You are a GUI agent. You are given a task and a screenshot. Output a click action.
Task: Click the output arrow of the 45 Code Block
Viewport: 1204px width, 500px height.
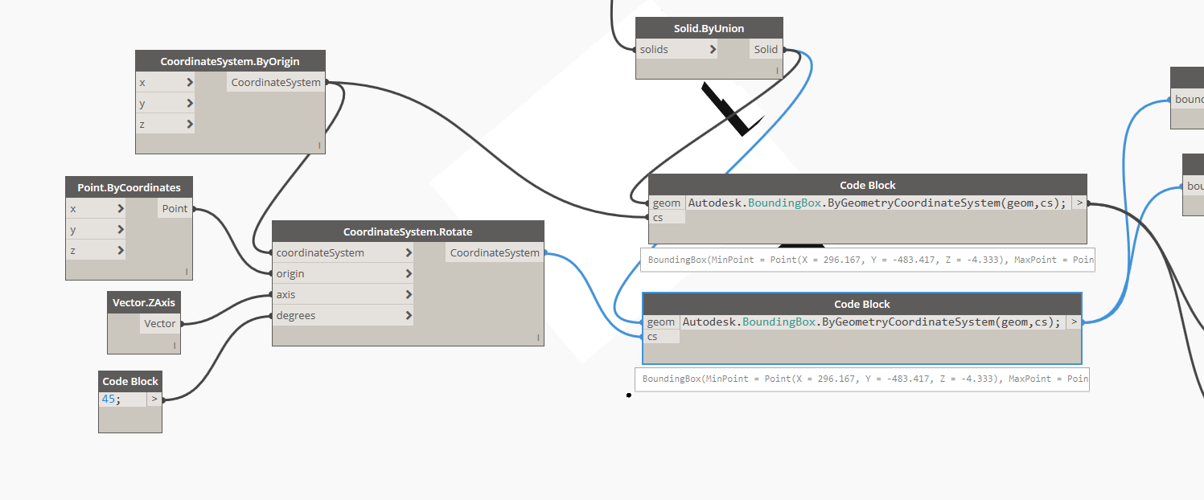pyautogui.click(x=154, y=399)
